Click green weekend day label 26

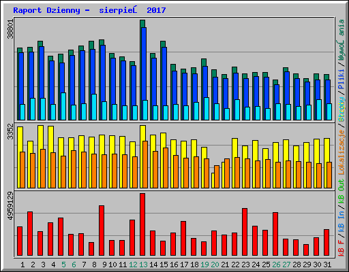(x=276, y=265)
